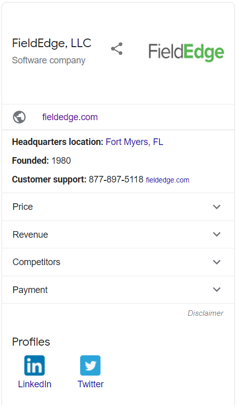Click the FieldEdge logo image
The image size is (237, 406).
(186, 52)
